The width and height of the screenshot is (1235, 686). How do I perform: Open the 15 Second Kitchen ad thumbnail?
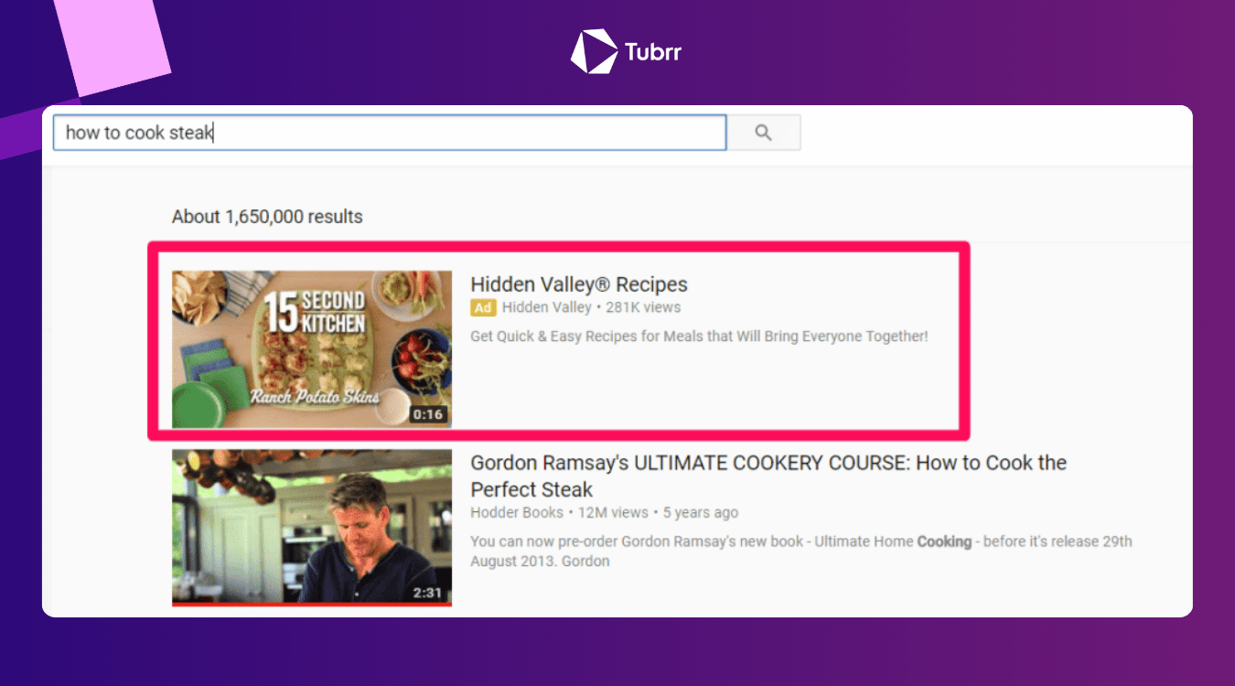tap(312, 348)
